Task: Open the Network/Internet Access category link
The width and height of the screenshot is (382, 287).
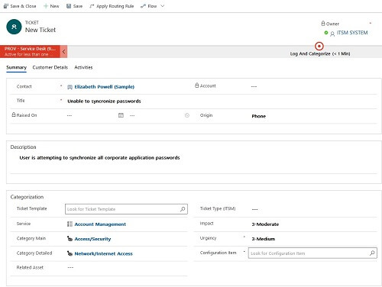Action: [103, 253]
